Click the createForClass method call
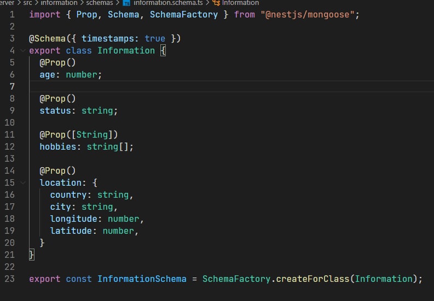The image size is (434, 301). [x=313, y=279]
